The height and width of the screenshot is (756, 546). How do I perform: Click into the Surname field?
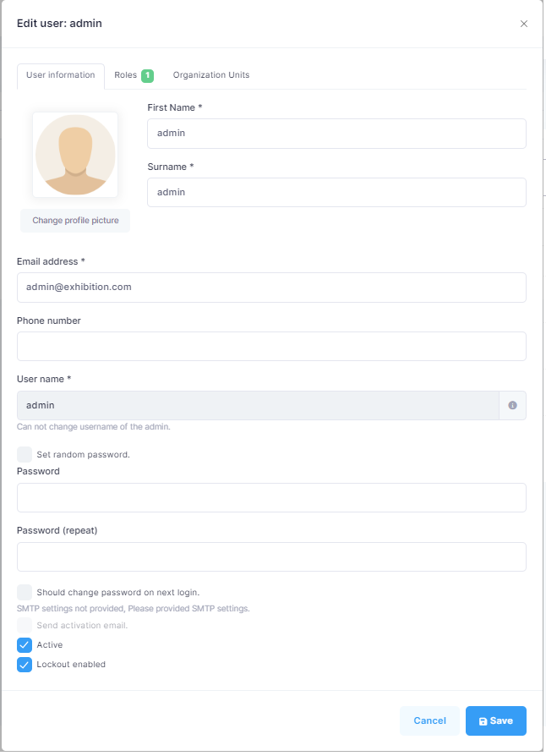(336, 193)
